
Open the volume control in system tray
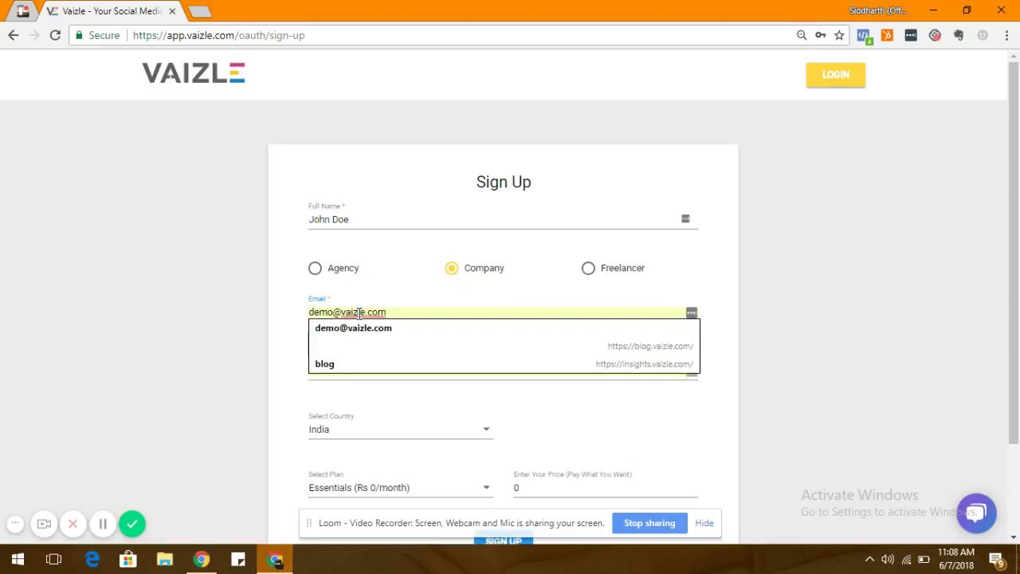[x=887, y=560]
